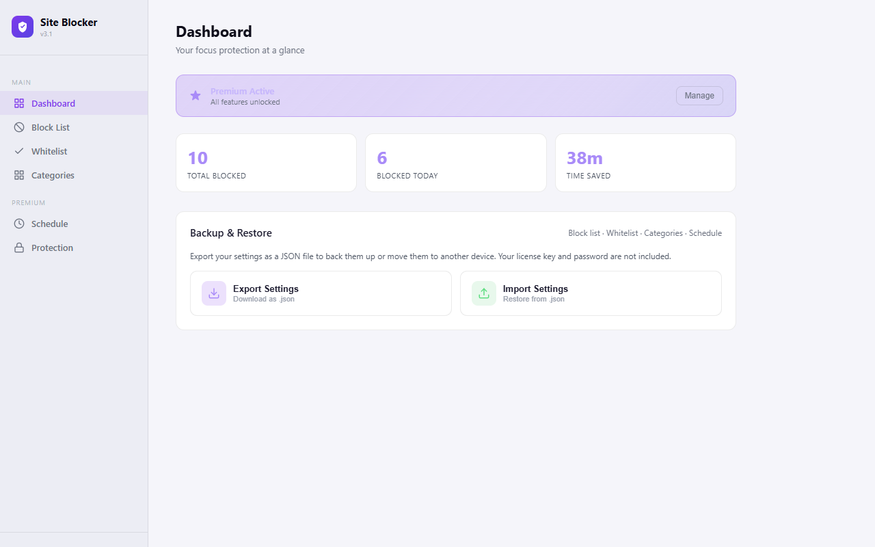Click the 'Your focus protection at a glance' subtitle
The height and width of the screenshot is (547, 875).
pos(240,50)
